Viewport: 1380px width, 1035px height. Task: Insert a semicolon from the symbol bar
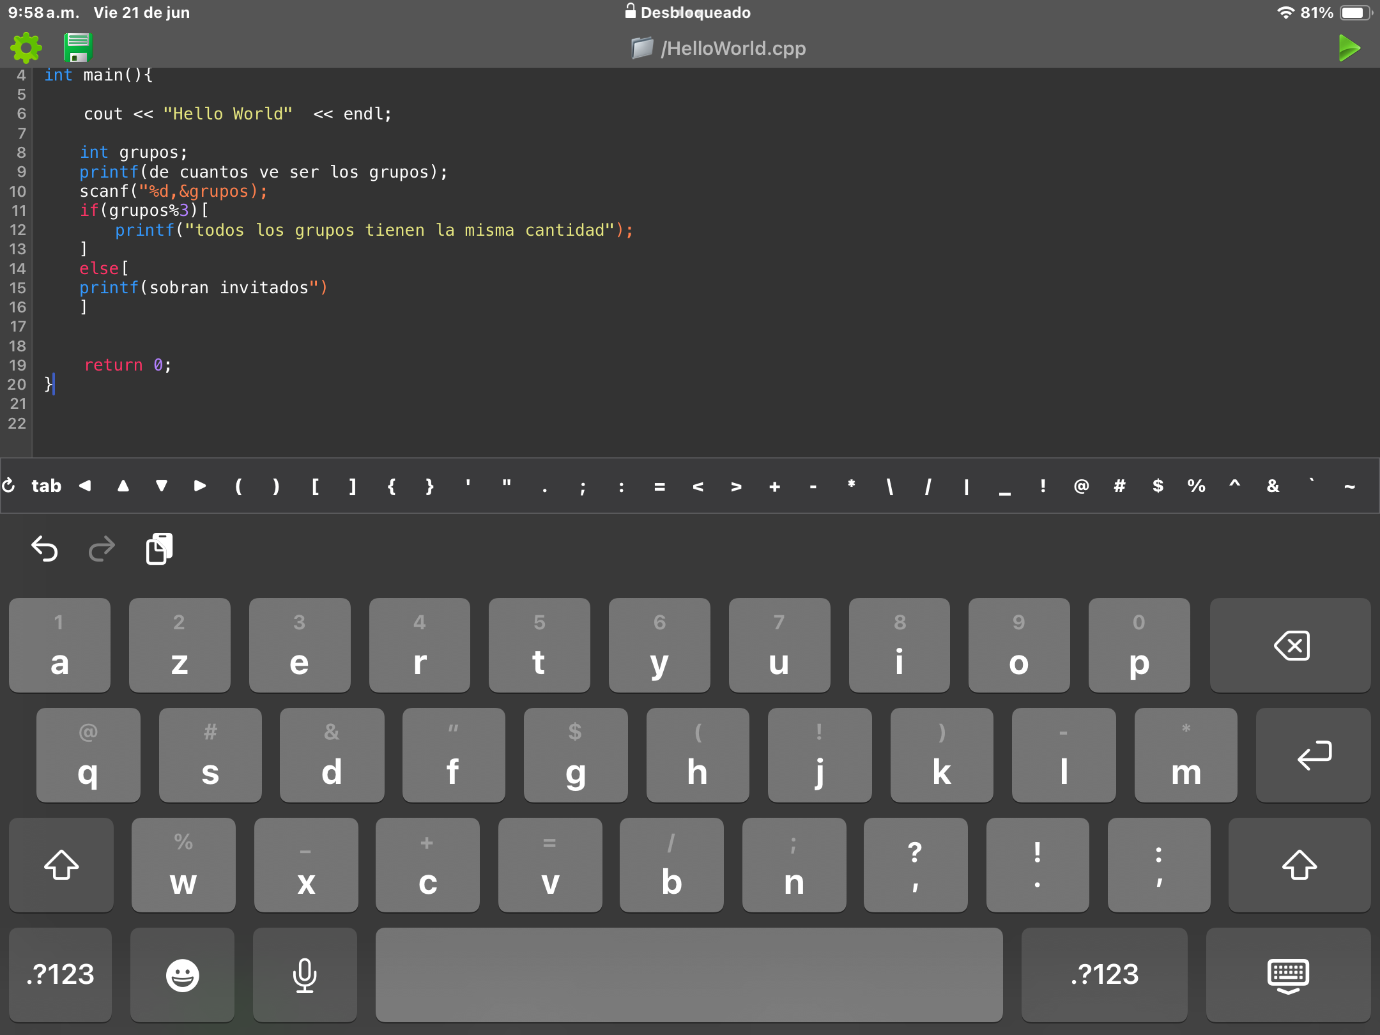583,487
